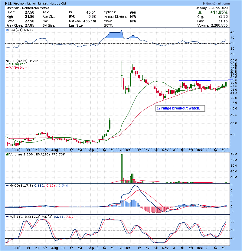Click the RSI(14) 64.49 panel label
242x251 pixels.
tap(21, 30)
